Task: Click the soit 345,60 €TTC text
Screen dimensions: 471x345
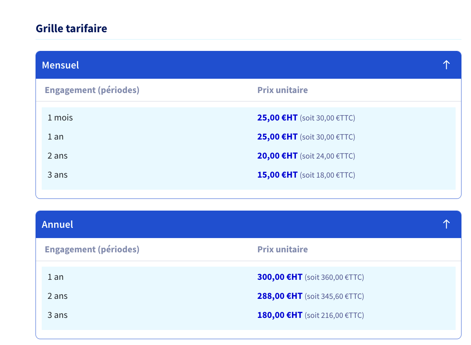Action: [334, 296]
